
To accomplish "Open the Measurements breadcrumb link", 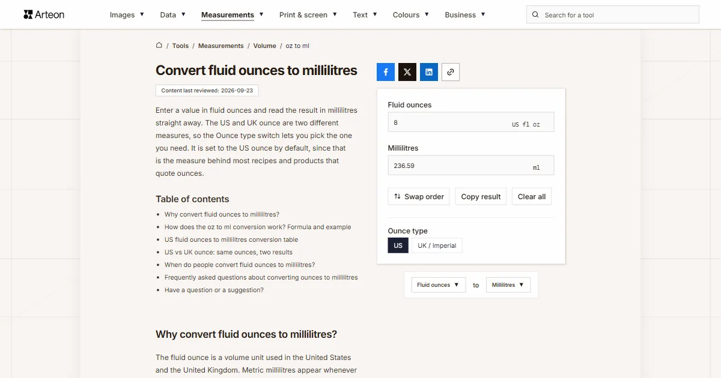I will pyautogui.click(x=221, y=46).
